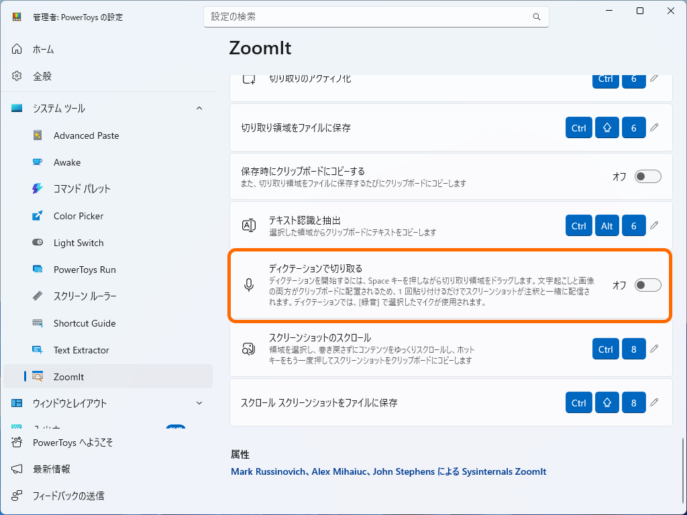Select Light Switch in the sidebar

pos(108,243)
